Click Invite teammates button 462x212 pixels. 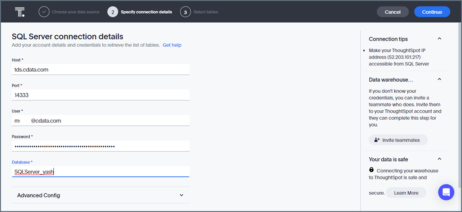click(398, 140)
